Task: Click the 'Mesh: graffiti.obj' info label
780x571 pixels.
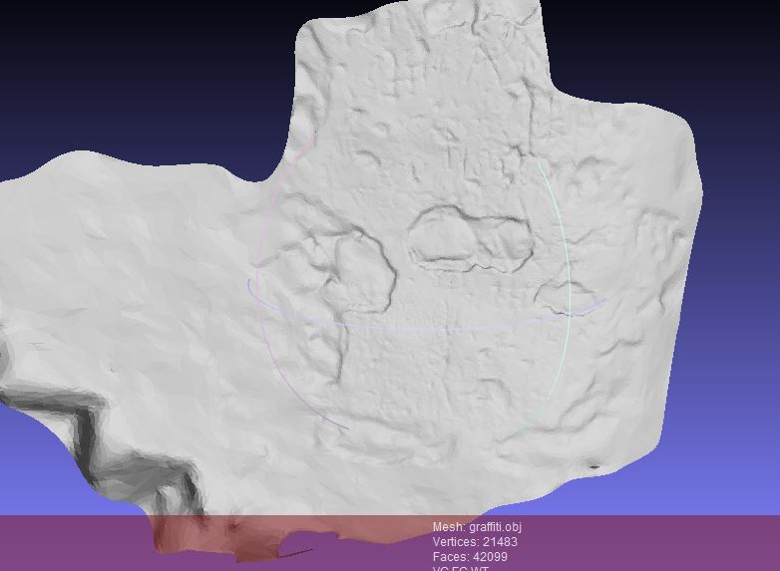Action: coord(477,527)
